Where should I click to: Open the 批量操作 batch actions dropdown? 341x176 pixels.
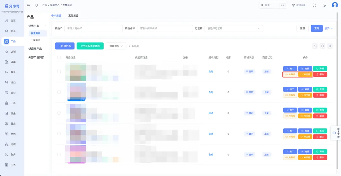(116, 46)
